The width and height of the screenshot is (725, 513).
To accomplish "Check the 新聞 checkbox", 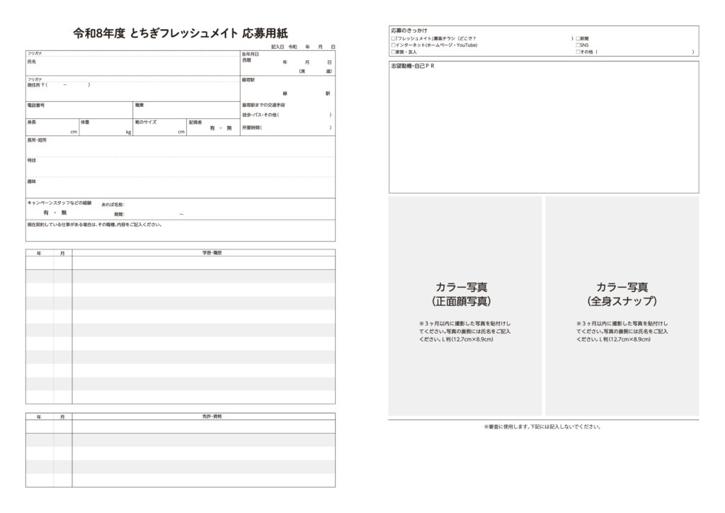I will pyautogui.click(x=578, y=38).
